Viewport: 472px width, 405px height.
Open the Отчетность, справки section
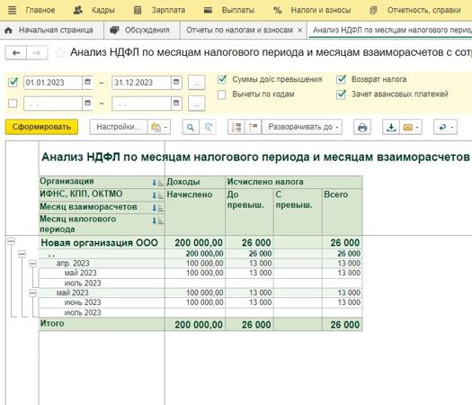pos(424,10)
